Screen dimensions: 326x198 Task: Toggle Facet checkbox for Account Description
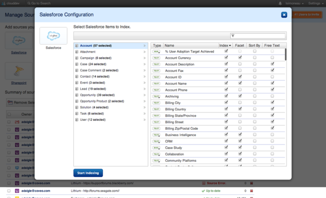click(x=240, y=64)
